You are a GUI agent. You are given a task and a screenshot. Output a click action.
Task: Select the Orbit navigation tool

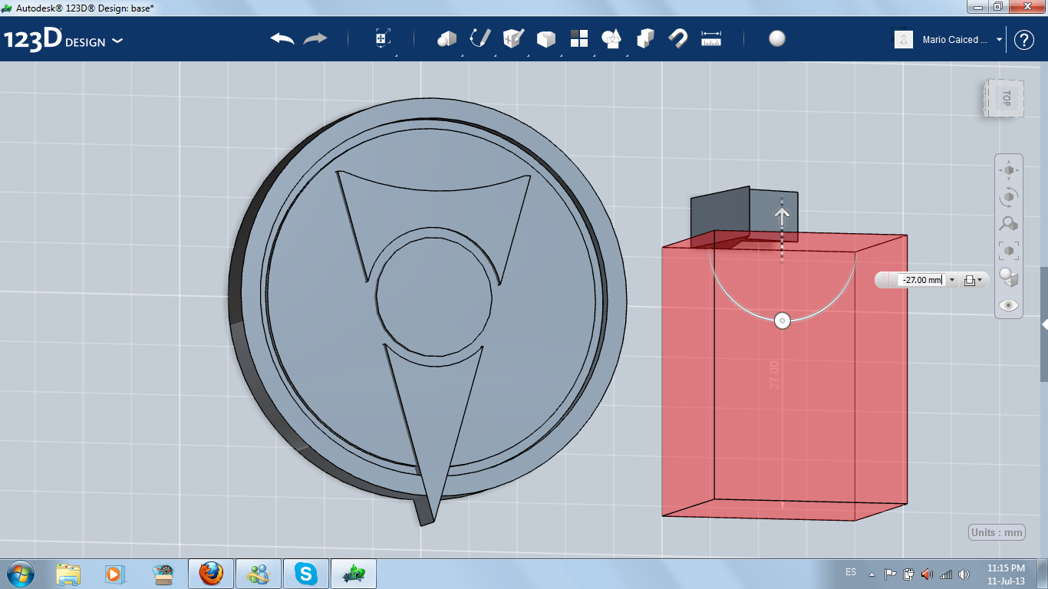pos(1009,196)
